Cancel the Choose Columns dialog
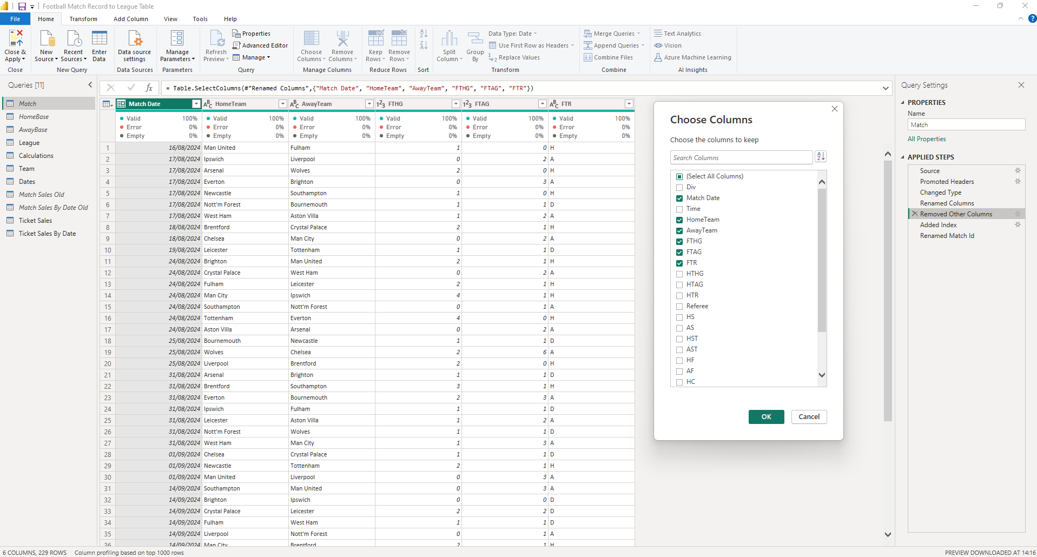This screenshot has height=557, width=1037. pos(809,416)
